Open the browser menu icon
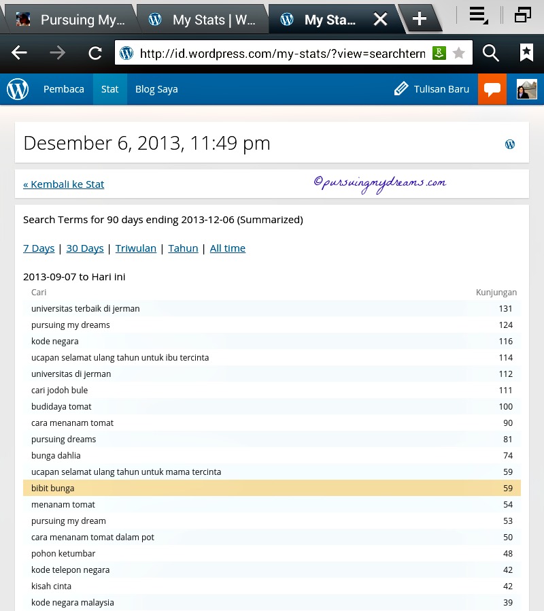 [x=479, y=16]
